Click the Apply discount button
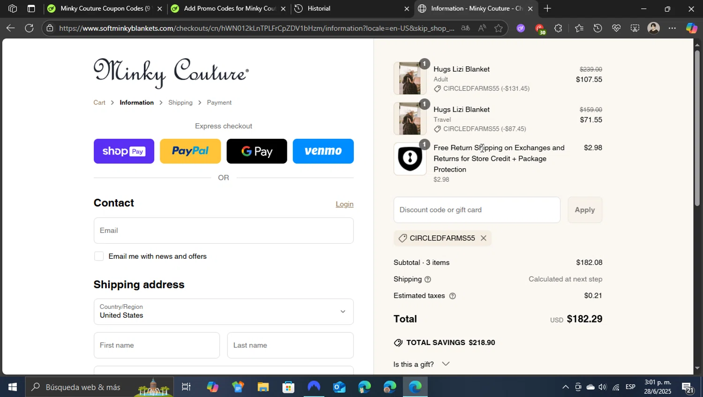Screen dimensions: 703x397 585,210
